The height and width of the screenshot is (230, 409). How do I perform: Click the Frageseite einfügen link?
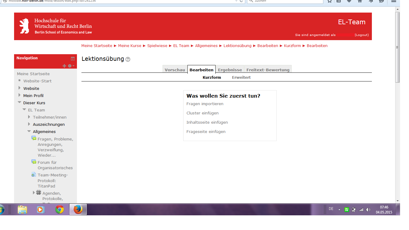[206, 131]
